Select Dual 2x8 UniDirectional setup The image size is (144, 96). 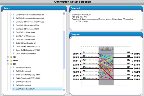[x=25, y=39]
